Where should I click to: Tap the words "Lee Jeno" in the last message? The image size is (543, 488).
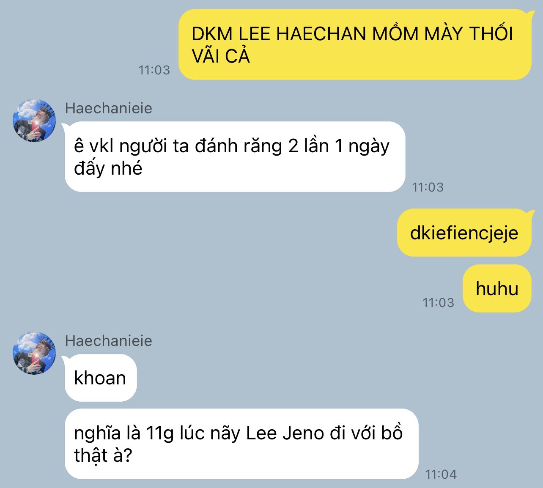tap(285, 433)
